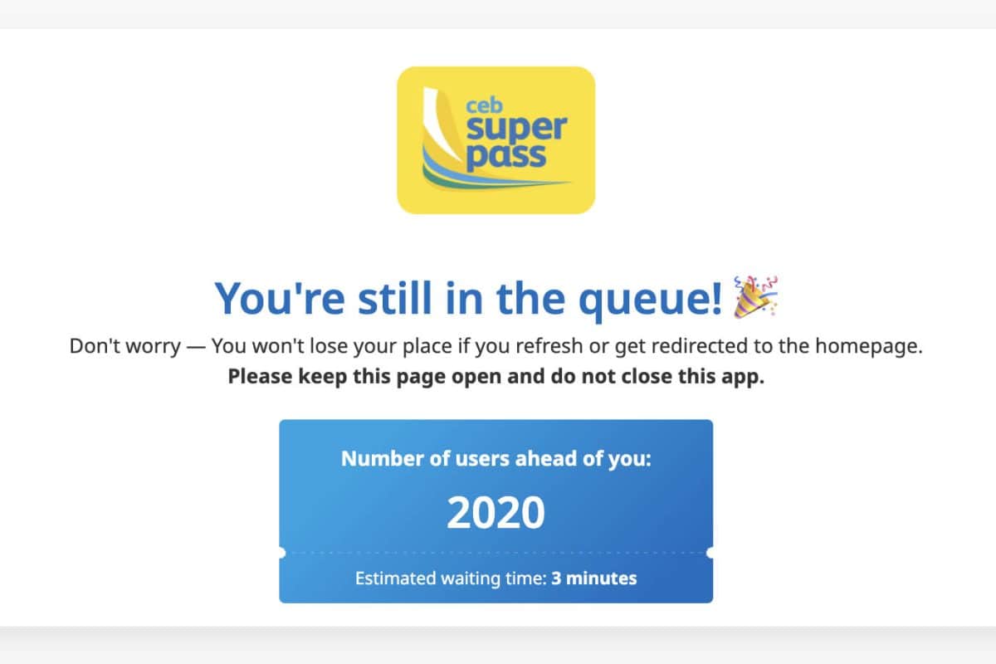Click the bold "3 minutes" wait value

pyautogui.click(x=594, y=578)
